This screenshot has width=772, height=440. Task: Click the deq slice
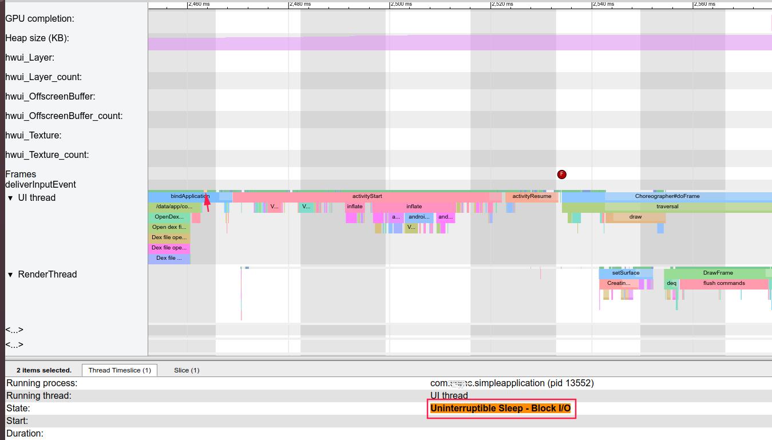(672, 283)
